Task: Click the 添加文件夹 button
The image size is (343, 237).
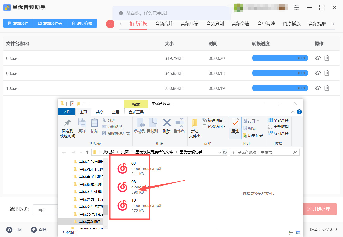Action: coord(50,23)
